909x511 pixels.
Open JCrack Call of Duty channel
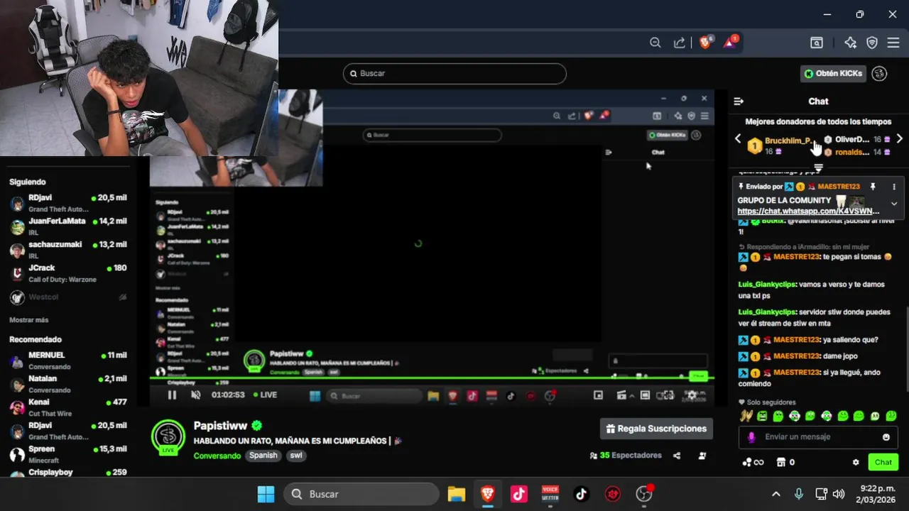click(68, 273)
